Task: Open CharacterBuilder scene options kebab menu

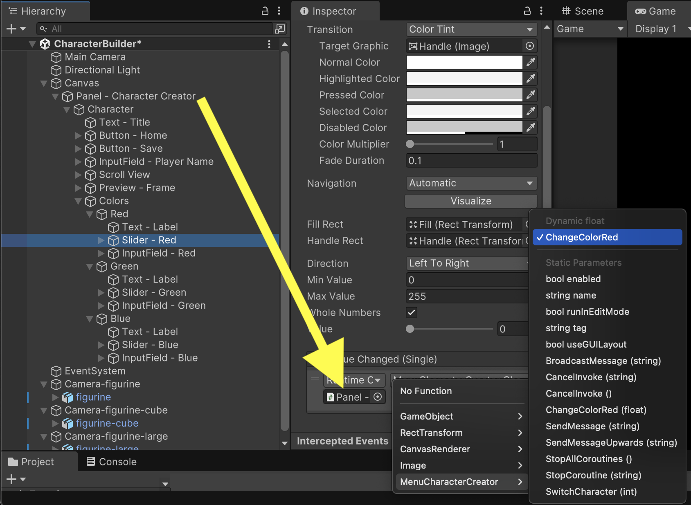Action: click(x=269, y=44)
